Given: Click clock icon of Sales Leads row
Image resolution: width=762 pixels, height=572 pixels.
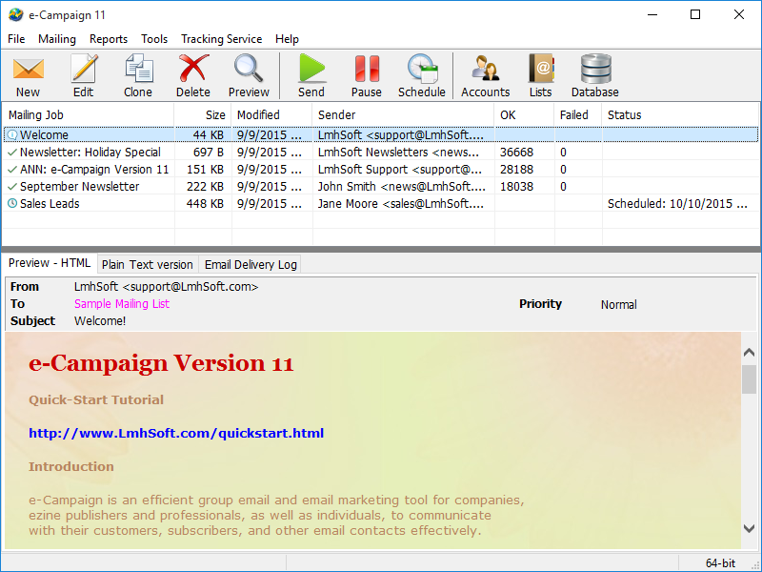Looking at the screenshot, I should point(12,203).
